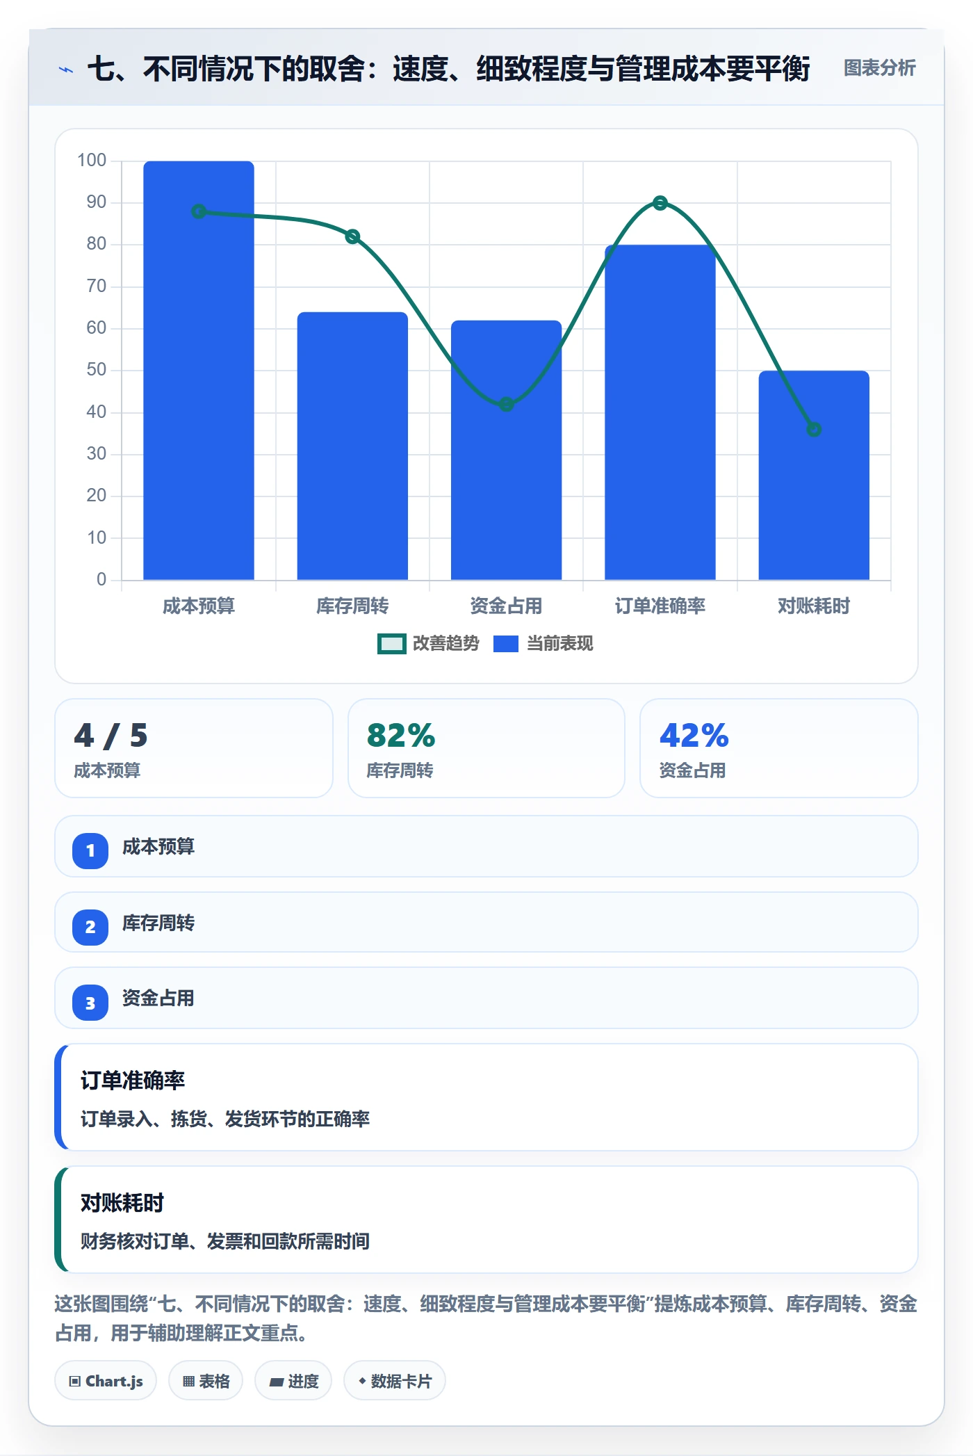Viewport: 973px width, 1456px height.
Task: Click the Chart.js tag
Action: 106,1381
